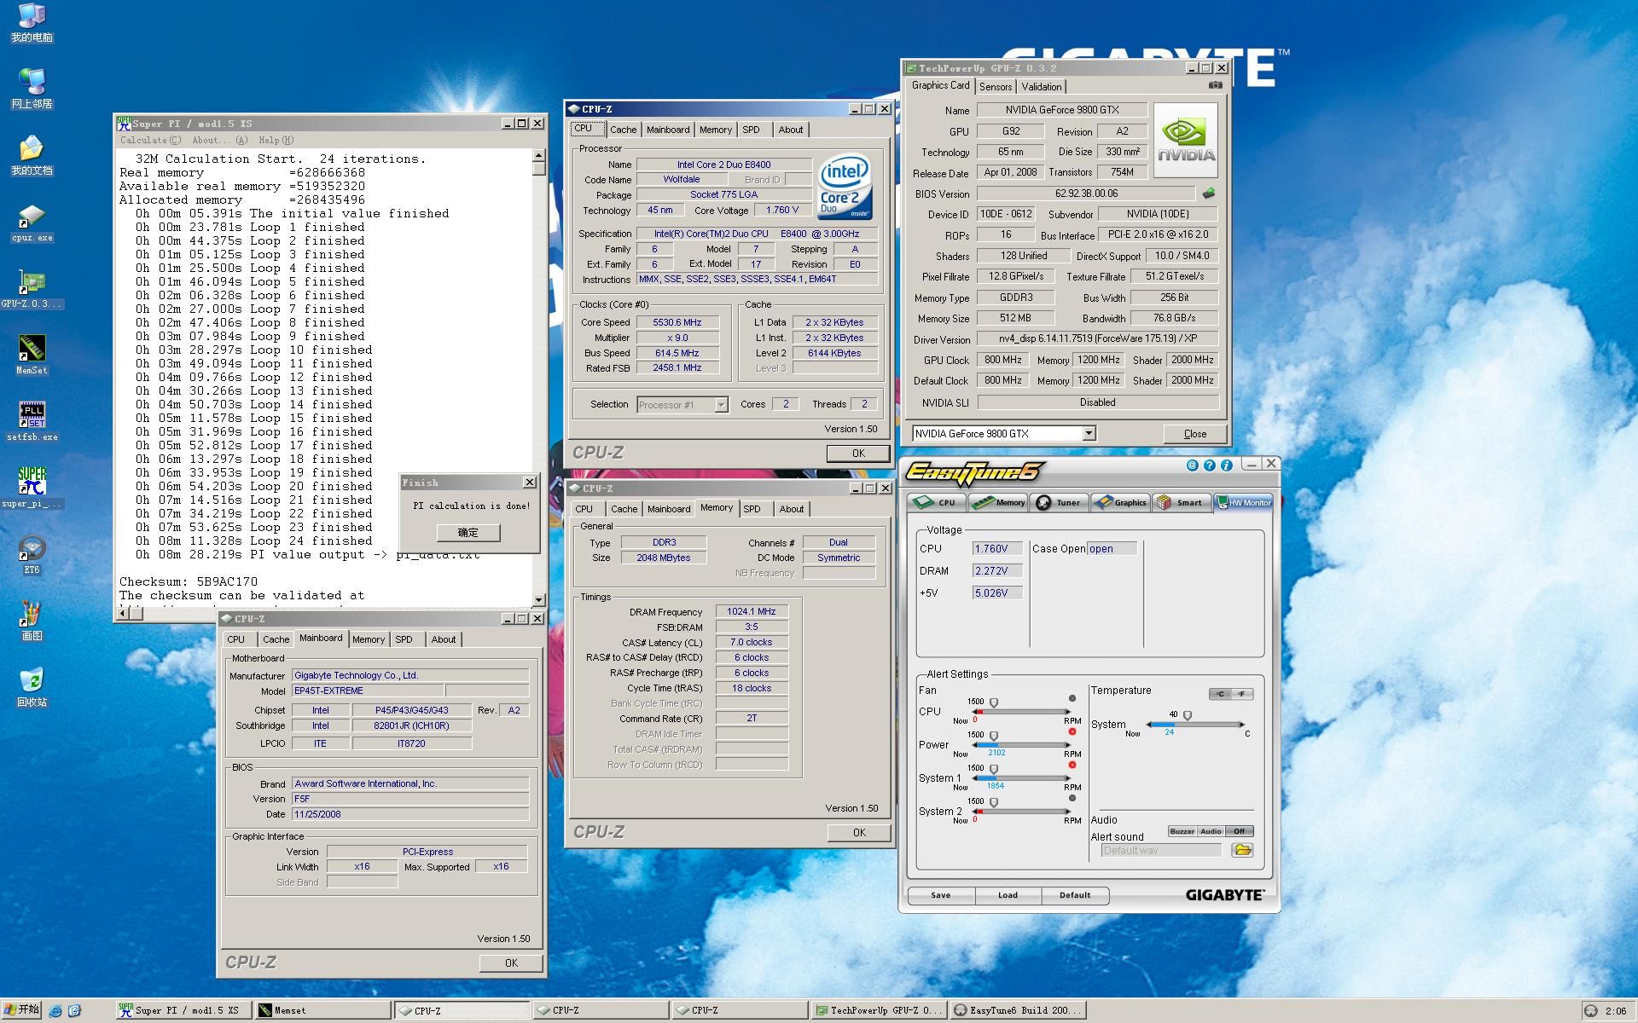Open the MemSet desktop icon

(x=32, y=355)
